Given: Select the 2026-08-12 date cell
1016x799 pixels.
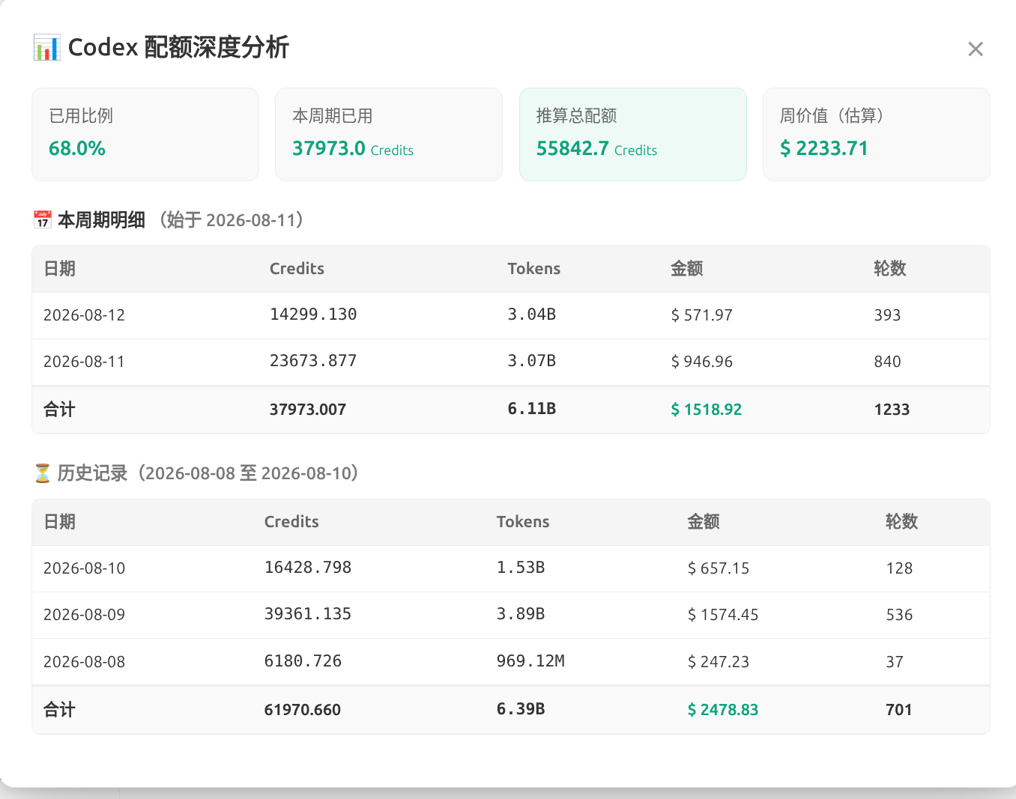Looking at the screenshot, I should tap(84, 315).
